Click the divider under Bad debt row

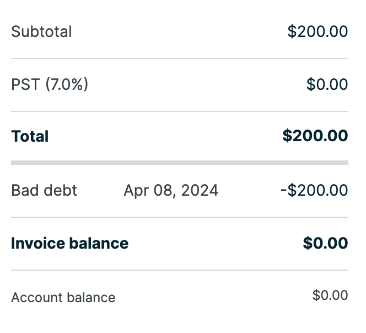click(x=180, y=217)
